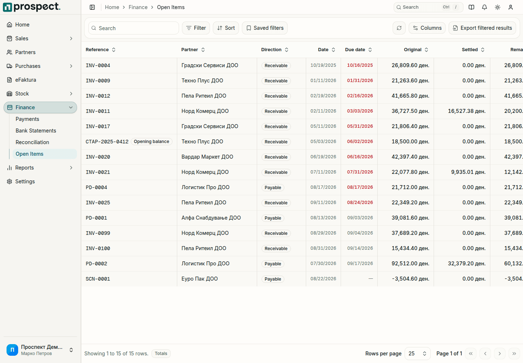Open the rows per page dropdown

coord(418,354)
